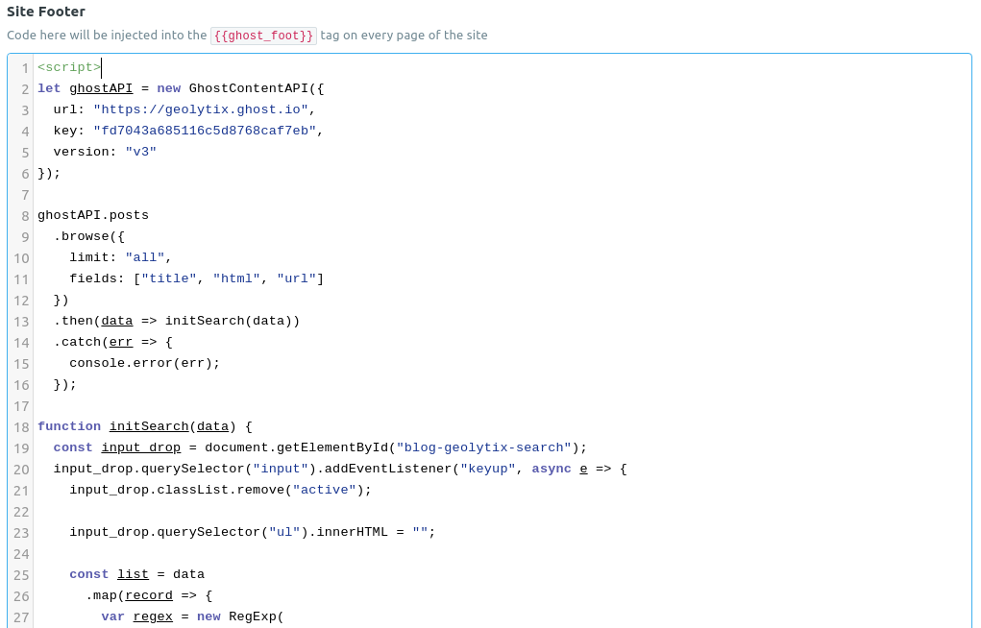This screenshot has height=628, width=981.
Task: Click innerHTML on line 23
Action: [x=352, y=532]
